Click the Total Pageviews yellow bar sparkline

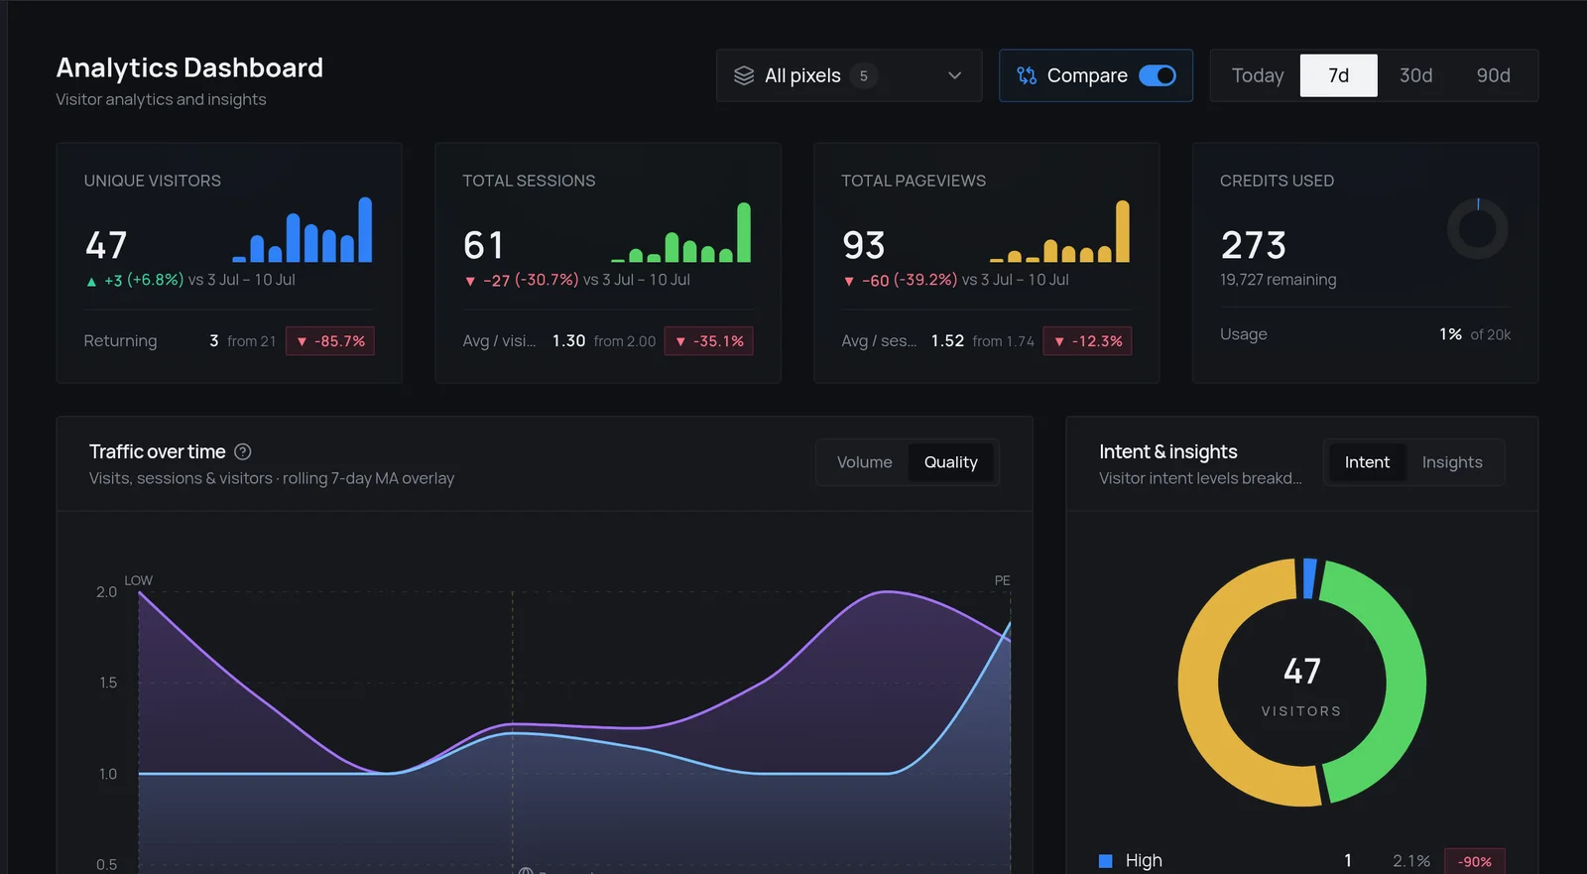[1060, 231]
